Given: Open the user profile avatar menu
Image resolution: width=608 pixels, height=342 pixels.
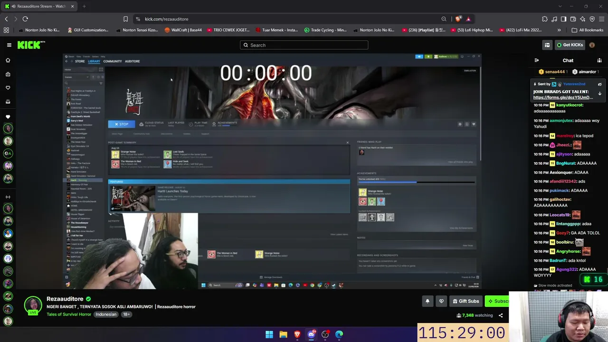Looking at the screenshot, I should coord(592,45).
